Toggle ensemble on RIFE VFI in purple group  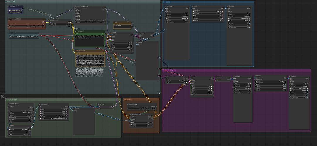tap(270, 88)
